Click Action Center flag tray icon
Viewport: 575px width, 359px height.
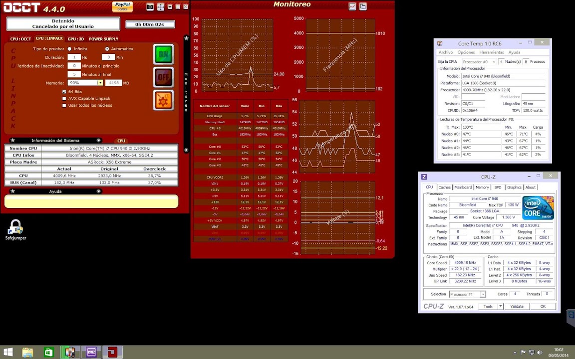click(523, 353)
